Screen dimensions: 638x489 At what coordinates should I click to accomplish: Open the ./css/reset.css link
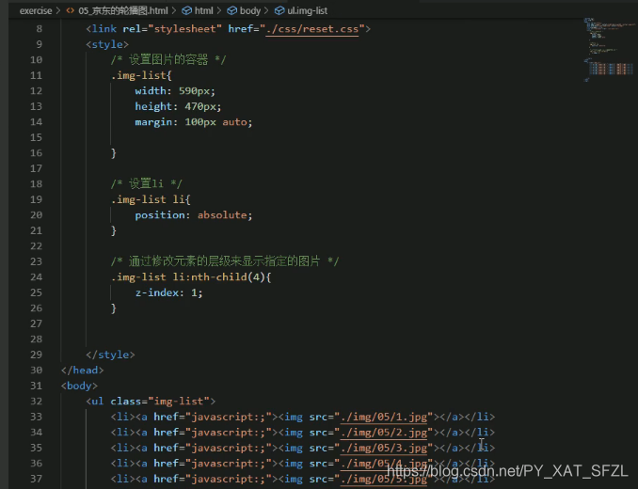(x=312, y=29)
